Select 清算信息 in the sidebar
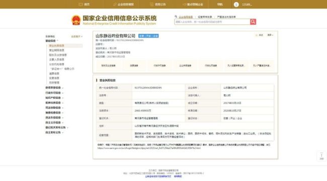 [x=54, y=74]
